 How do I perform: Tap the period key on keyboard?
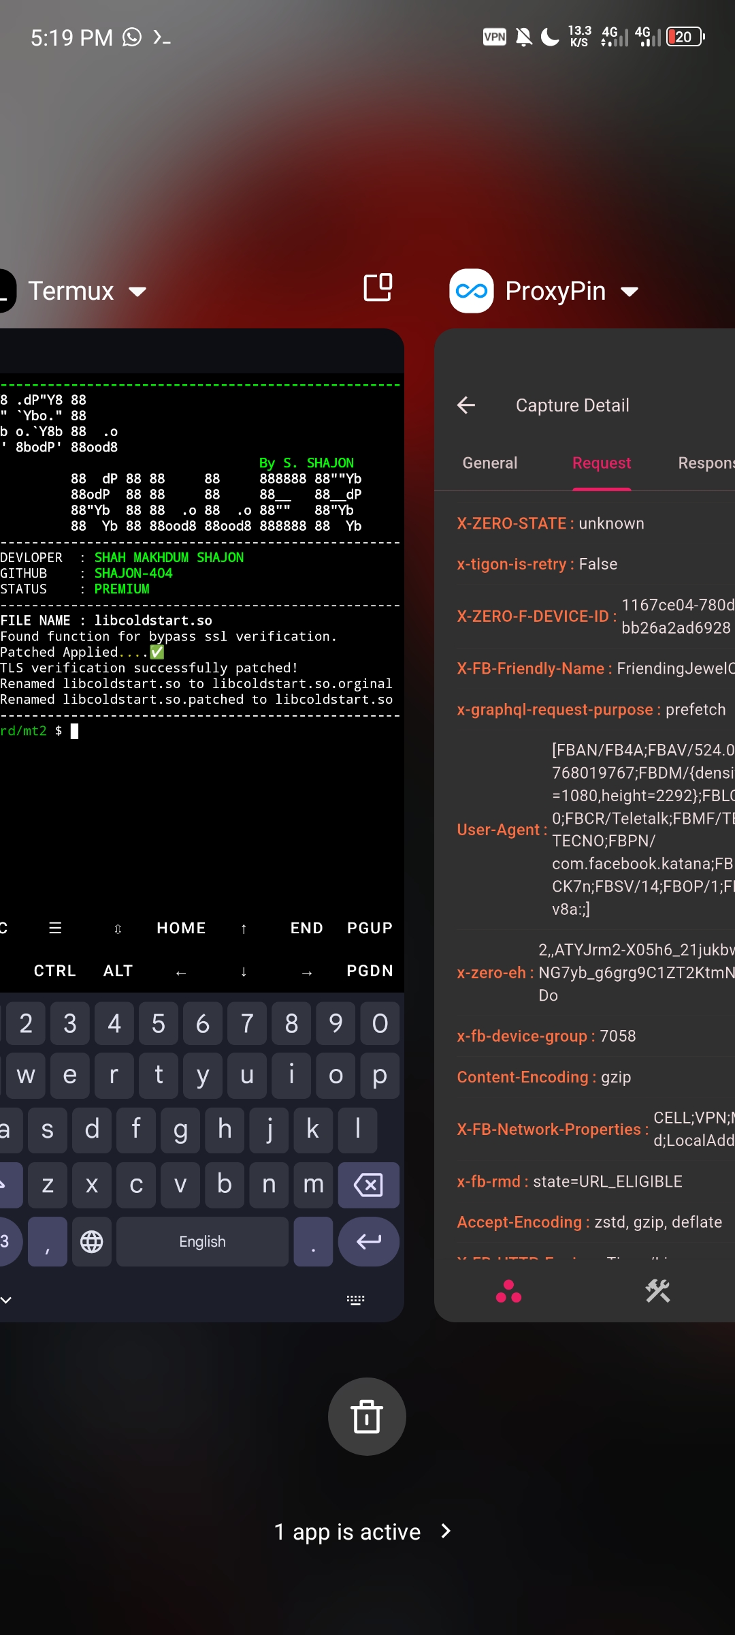point(313,1241)
